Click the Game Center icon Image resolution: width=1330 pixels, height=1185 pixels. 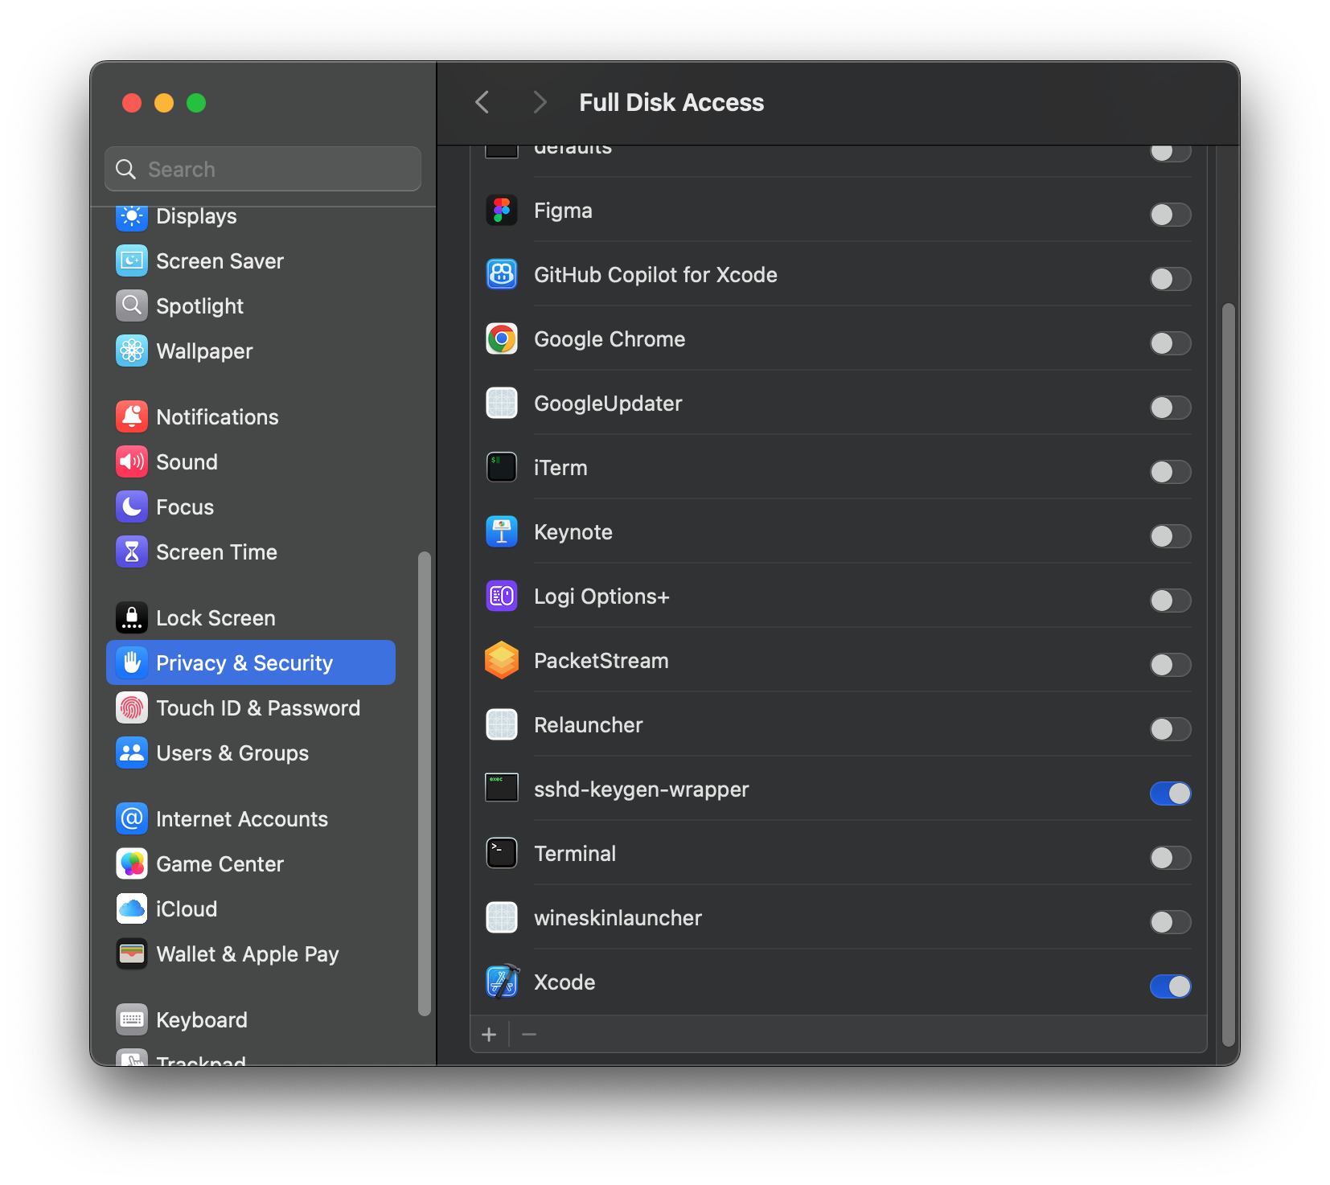(x=132, y=863)
